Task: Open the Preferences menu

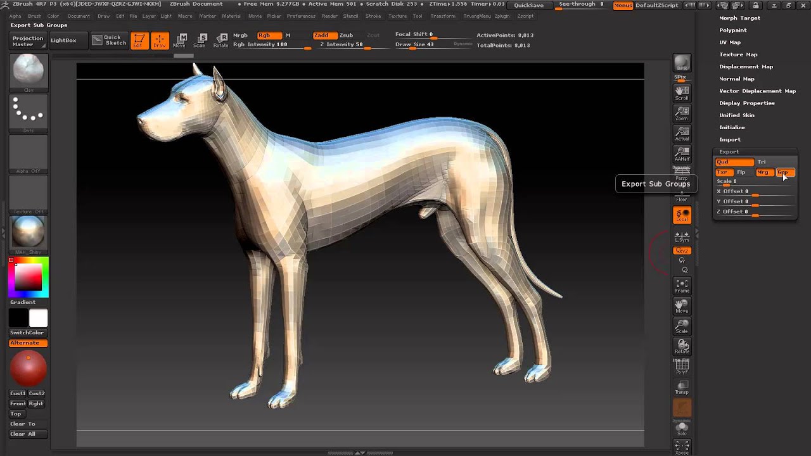Action: point(301,16)
